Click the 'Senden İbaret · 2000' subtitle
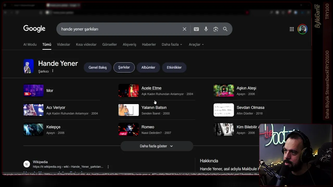Screen dimensions: 333x187 point(156,113)
